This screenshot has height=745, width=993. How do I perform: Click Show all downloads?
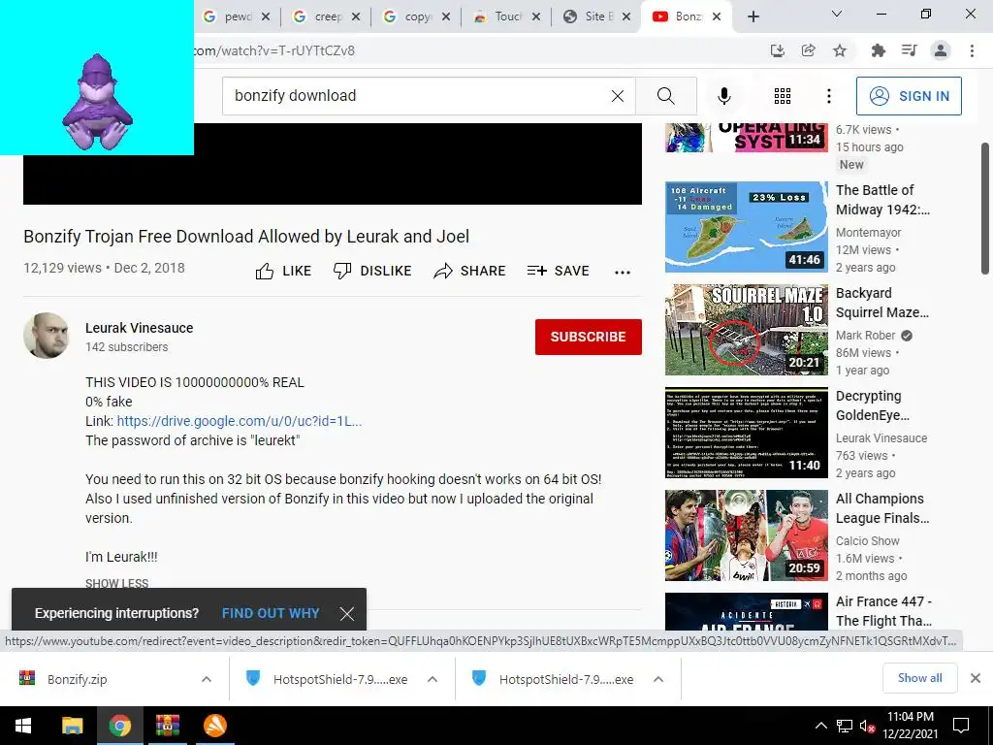pyautogui.click(x=919, y=678)
